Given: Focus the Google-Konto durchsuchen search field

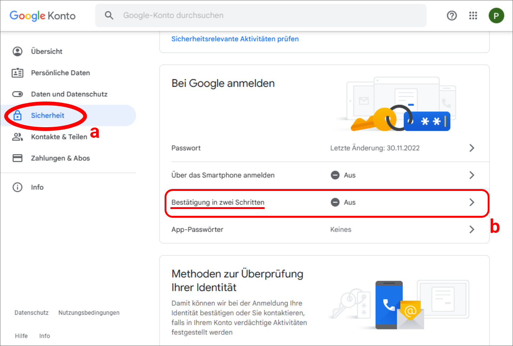Looking at the screenshot, I should (x=261, y=15).
